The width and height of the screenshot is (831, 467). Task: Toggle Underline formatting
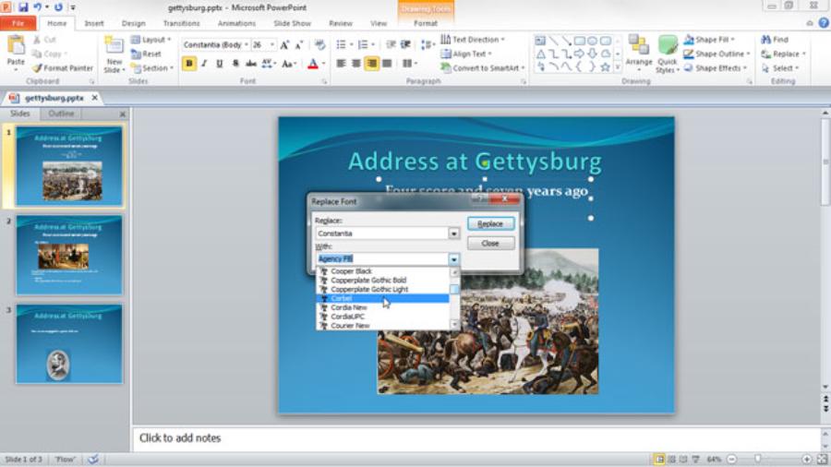220,64
